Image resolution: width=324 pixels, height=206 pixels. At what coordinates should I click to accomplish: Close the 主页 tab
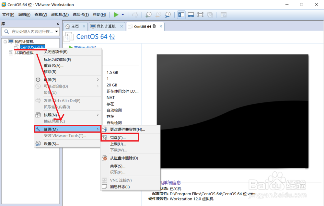click(x=84, y=26)
